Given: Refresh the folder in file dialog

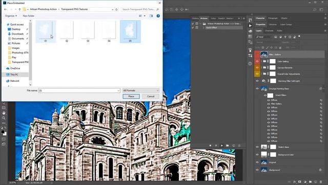Looking at the screenshot, I should click(x=117, y=9).
